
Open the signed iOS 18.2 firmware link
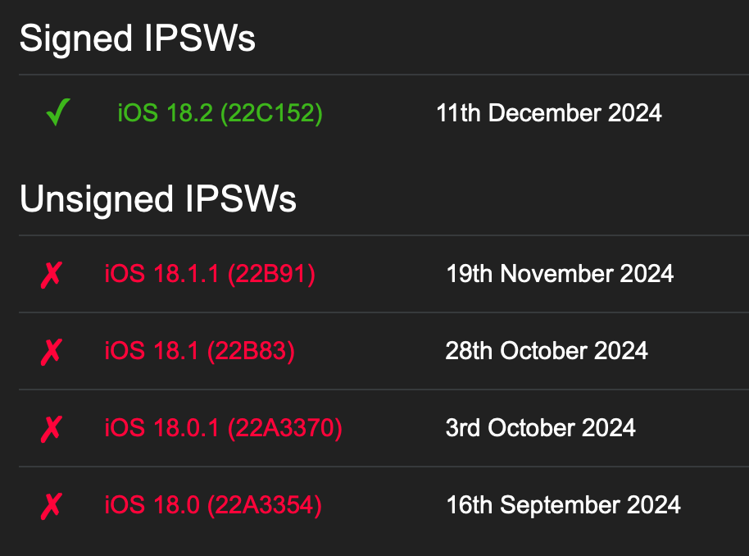coord(220,112)
